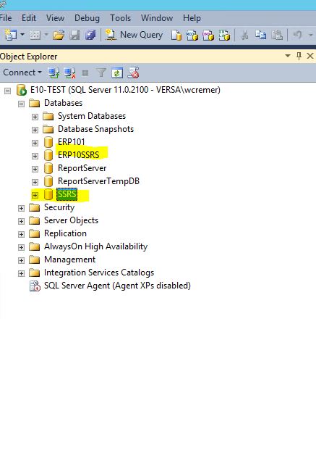This screenshot has height=453, width=316.
Task: Expand the Database Snapshots folder
Action: (x=35, y=130)
